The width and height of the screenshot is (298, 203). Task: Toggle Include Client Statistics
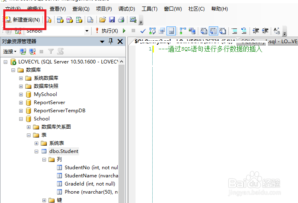(x=192, y=31)
